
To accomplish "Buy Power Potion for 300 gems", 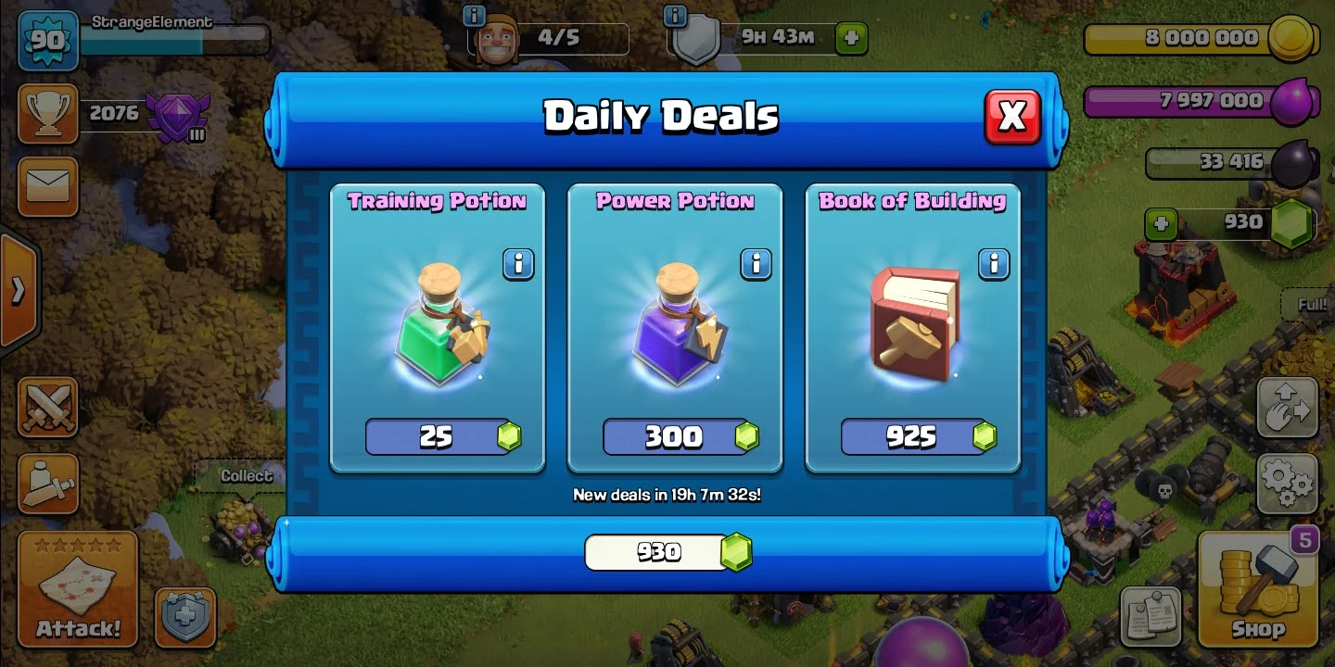I will point(681,436).
